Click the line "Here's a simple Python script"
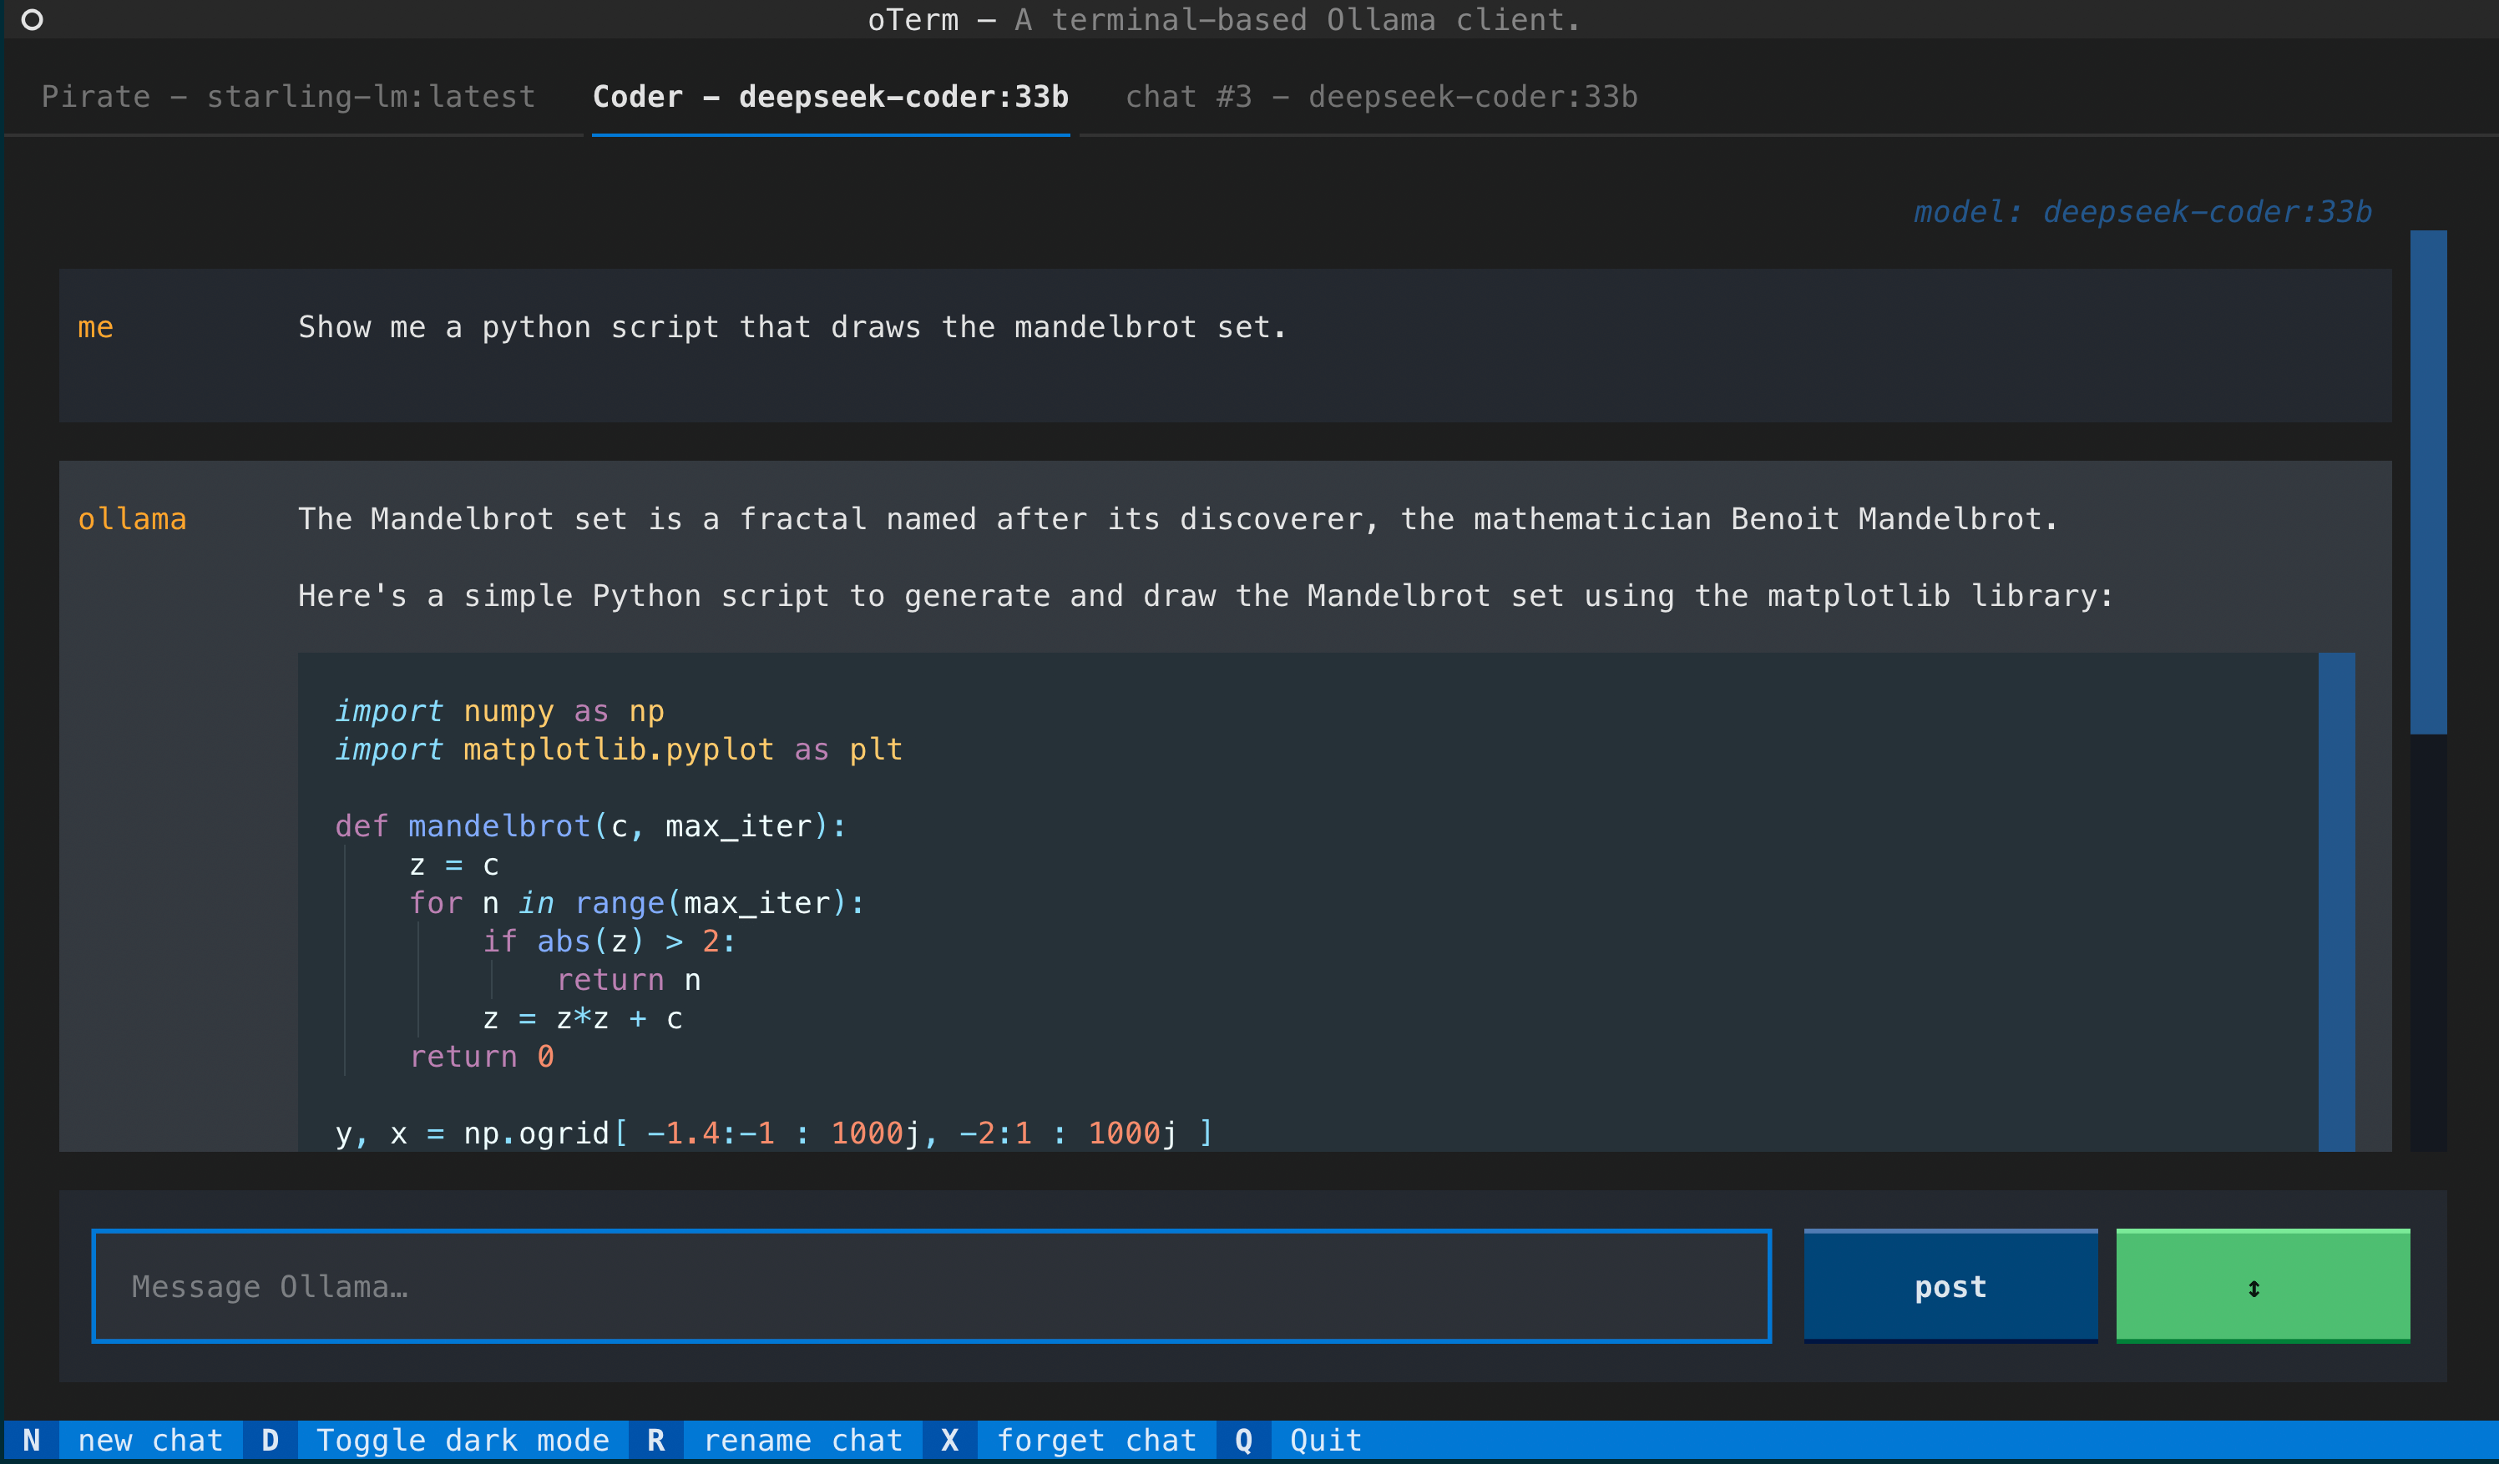The image size is (2499, 1464). (x=1206, y=596)
